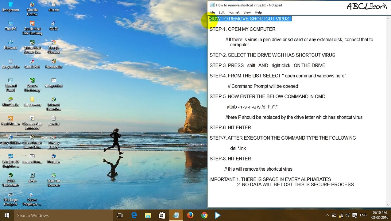Screen dimensions: 391x221
Task: Select the Google Chrome desktop icon
Action: tap(53, 47)
